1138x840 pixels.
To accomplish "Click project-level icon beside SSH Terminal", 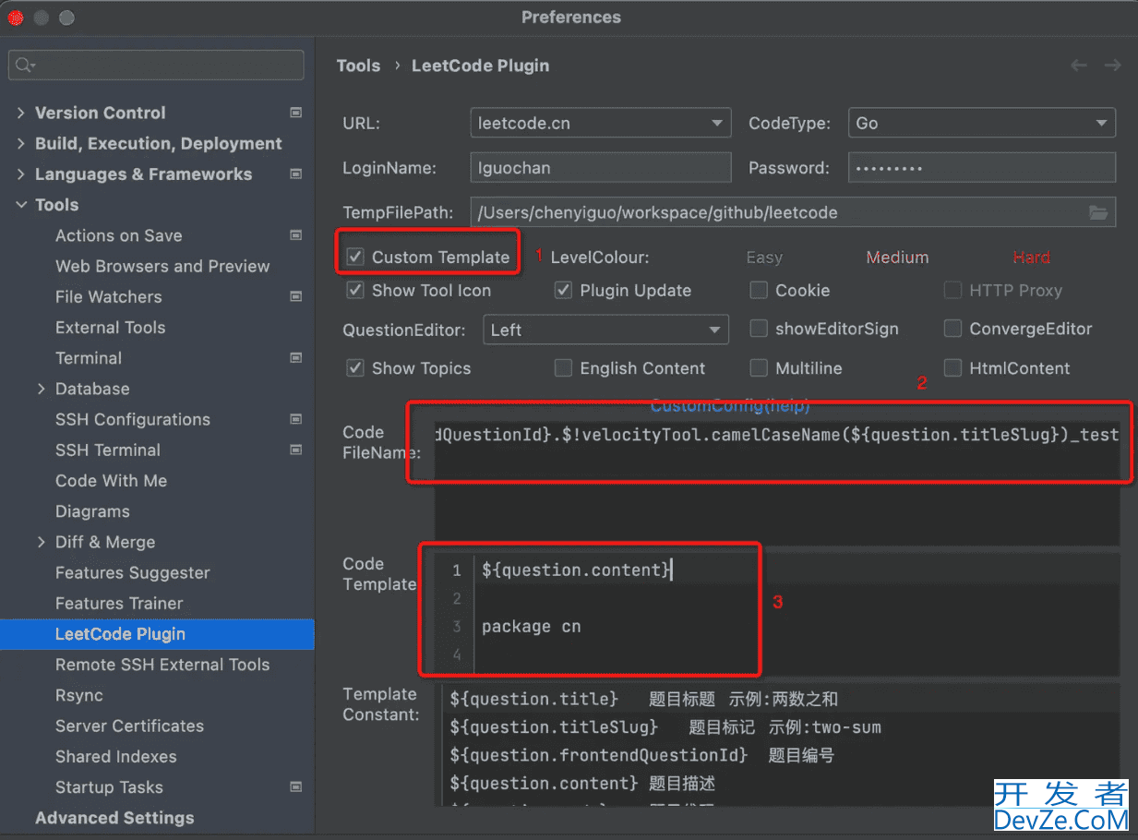I will pyautogui.click(x=296, y=450).
